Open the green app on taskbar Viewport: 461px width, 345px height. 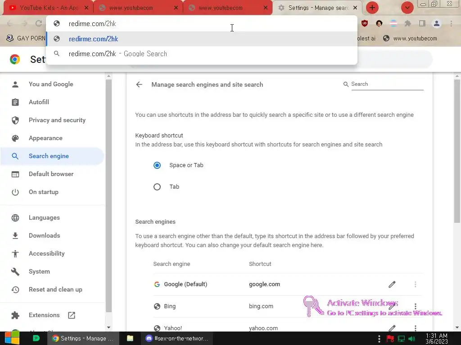pos(36,338)
